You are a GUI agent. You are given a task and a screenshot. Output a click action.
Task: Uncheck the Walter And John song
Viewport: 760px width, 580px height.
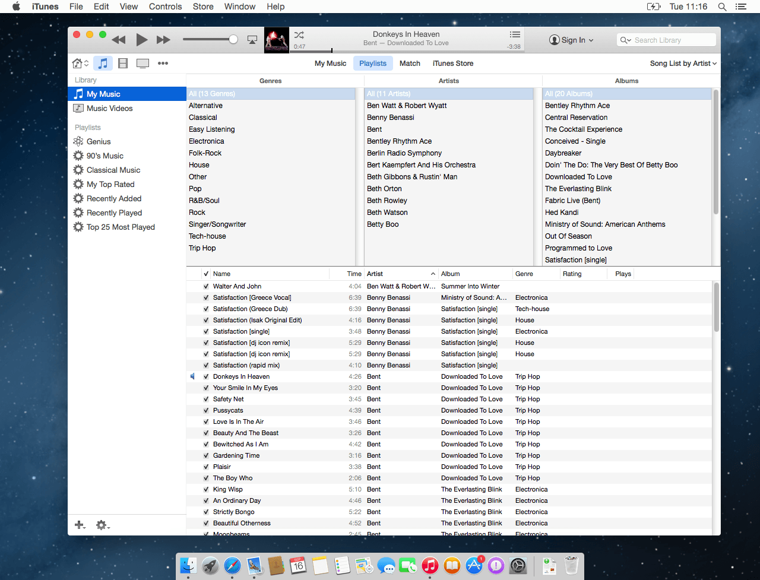(206, 286)
